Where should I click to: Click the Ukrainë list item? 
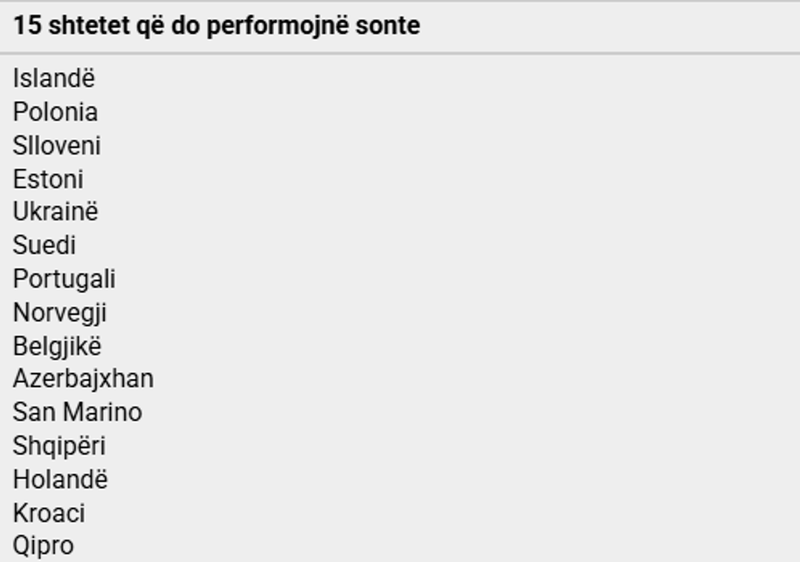56,211
